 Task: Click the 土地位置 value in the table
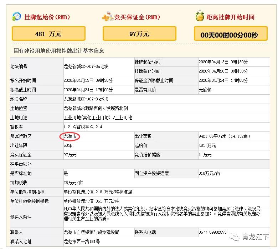(96, 108)
